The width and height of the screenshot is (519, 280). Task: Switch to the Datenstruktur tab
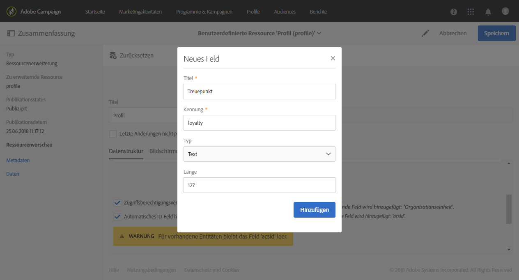point(126,151)
